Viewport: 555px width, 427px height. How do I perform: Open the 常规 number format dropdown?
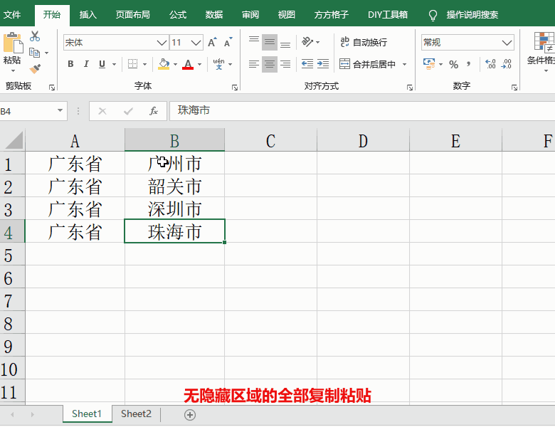tap(507, 43)
